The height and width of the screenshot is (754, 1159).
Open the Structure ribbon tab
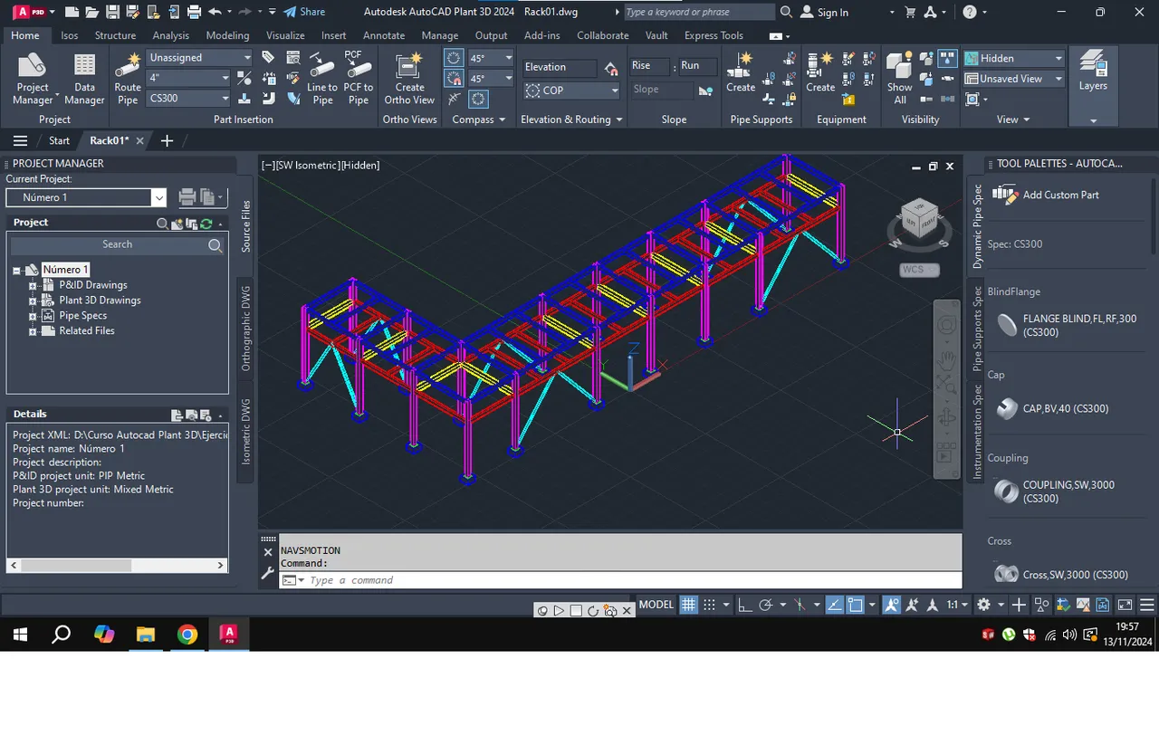point(115,35)
